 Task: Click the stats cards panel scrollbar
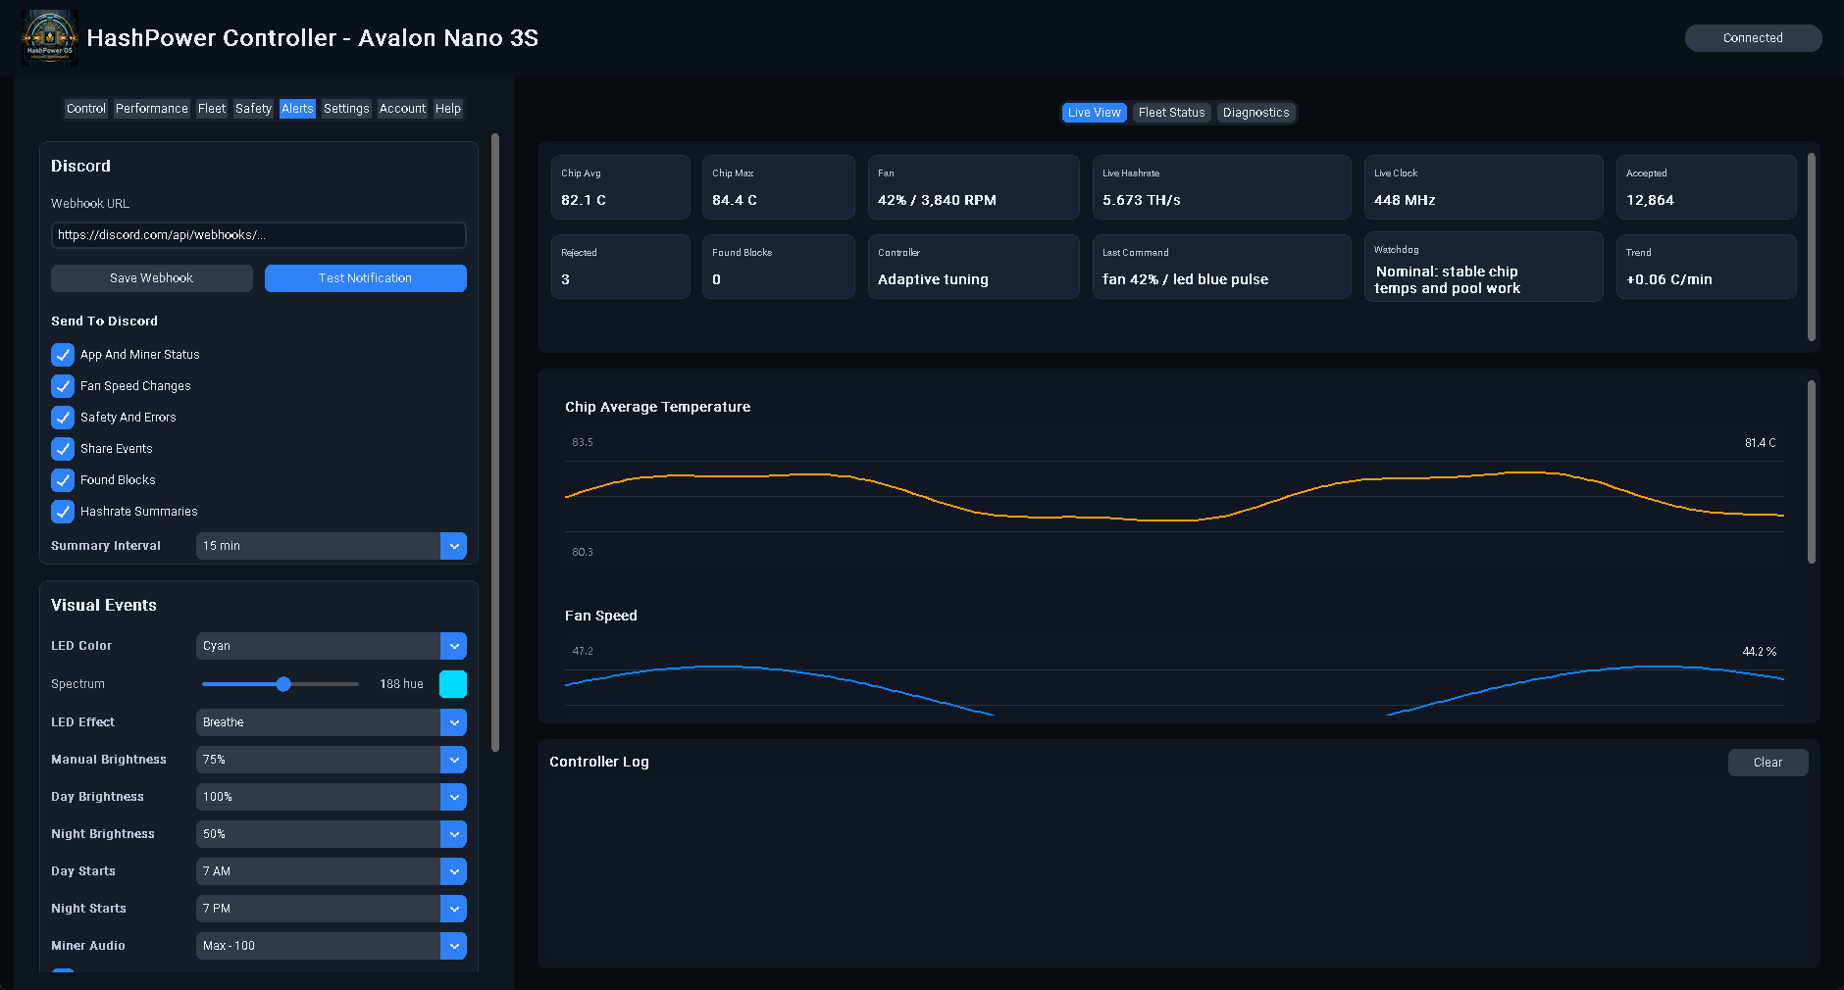[1812, 247]
